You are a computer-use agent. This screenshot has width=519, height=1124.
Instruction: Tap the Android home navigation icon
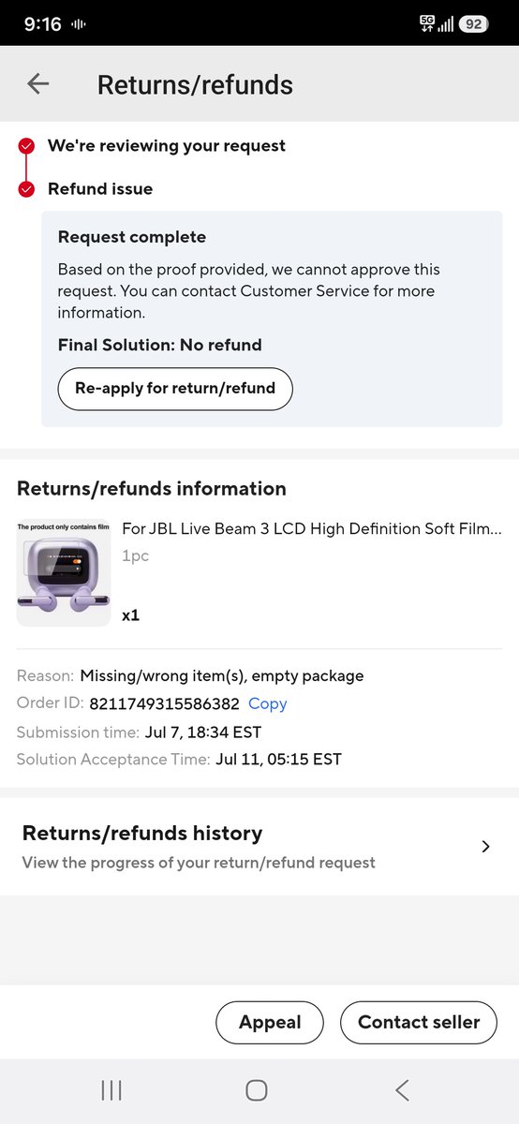point(256,1089)
